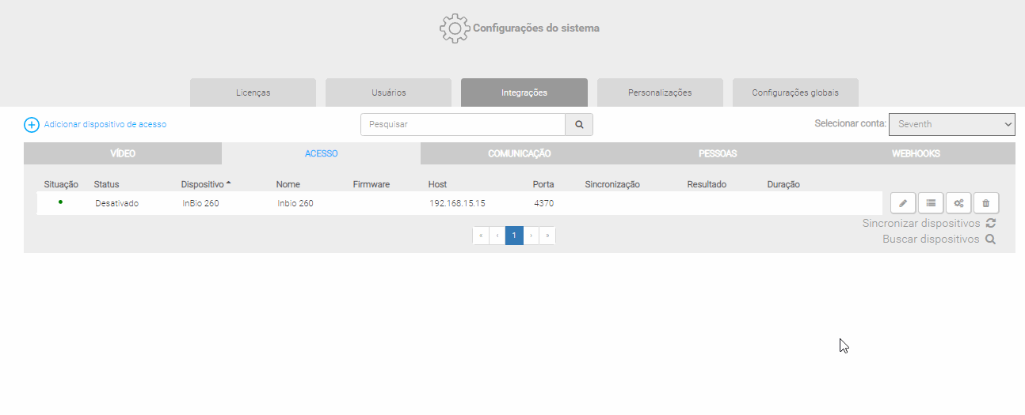Click the gears settings icon in device row
Screen dimensions: 1025x415
click(958, 203)
